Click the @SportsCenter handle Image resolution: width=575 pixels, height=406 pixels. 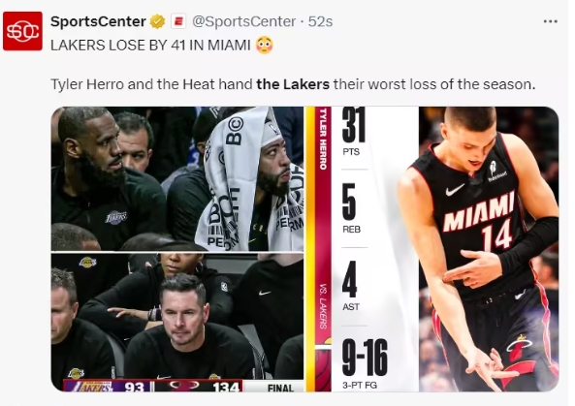[x=243, y=21]
